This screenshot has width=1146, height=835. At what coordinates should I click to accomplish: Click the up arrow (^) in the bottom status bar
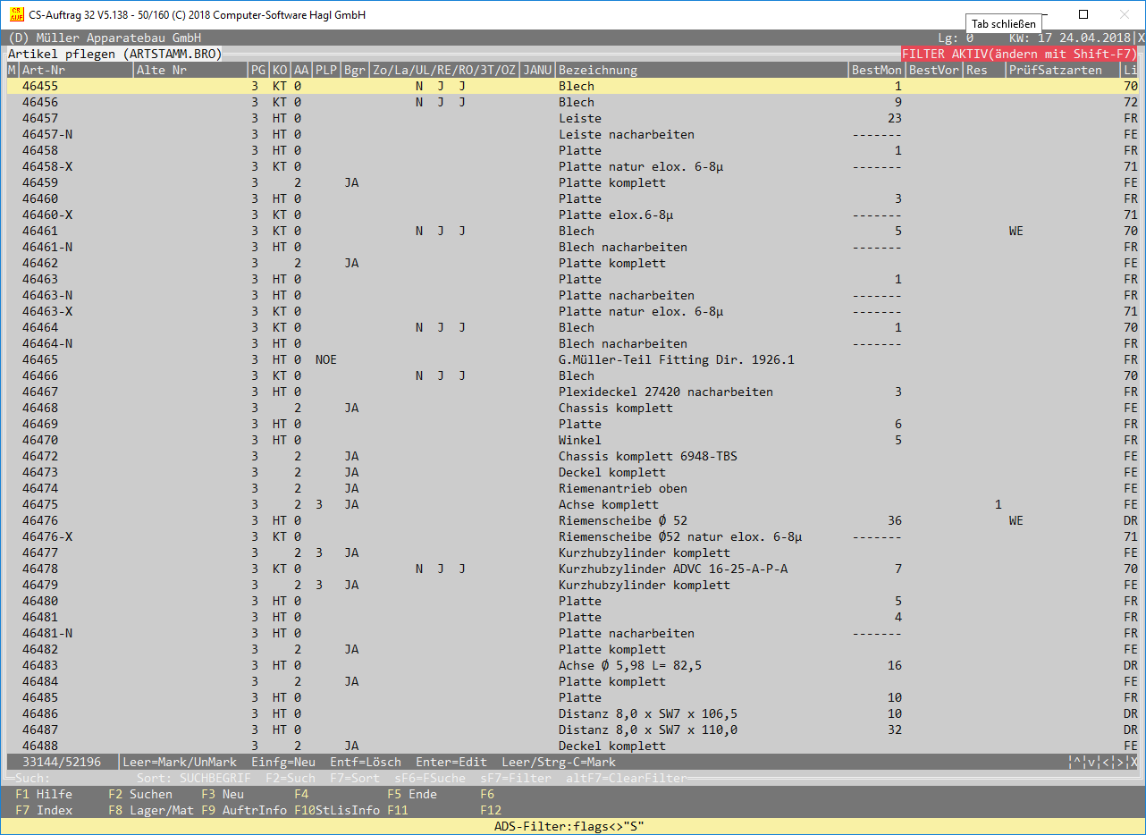click(x=1076, y=763)
